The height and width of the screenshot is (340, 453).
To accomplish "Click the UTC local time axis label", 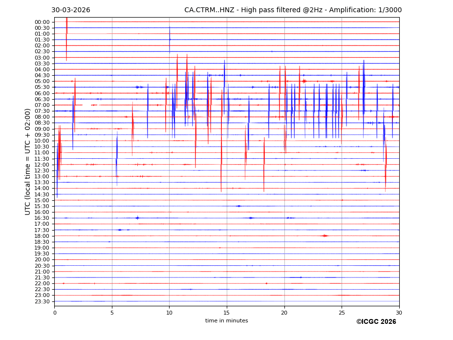I will 28,161.
